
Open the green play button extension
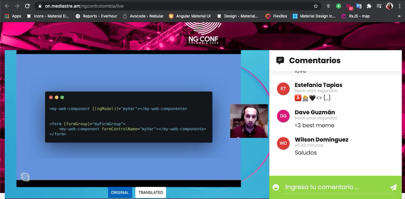point(339,6)
